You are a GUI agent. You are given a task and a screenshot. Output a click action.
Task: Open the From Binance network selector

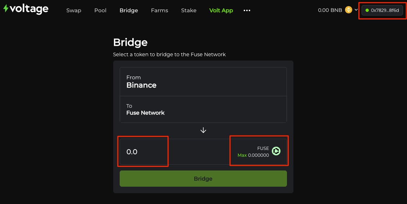tap(203, 82)
